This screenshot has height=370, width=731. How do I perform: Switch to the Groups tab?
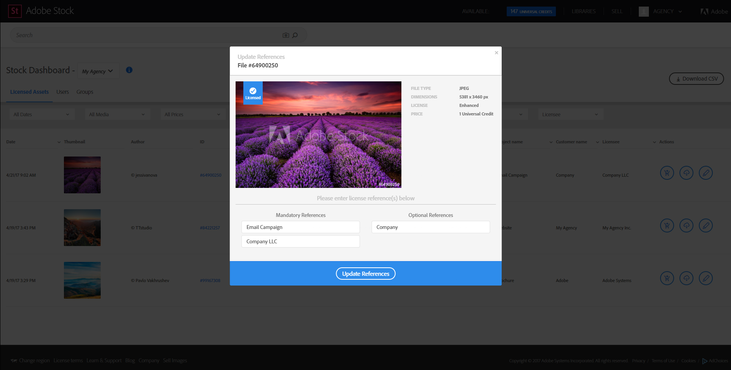point(85,92)
